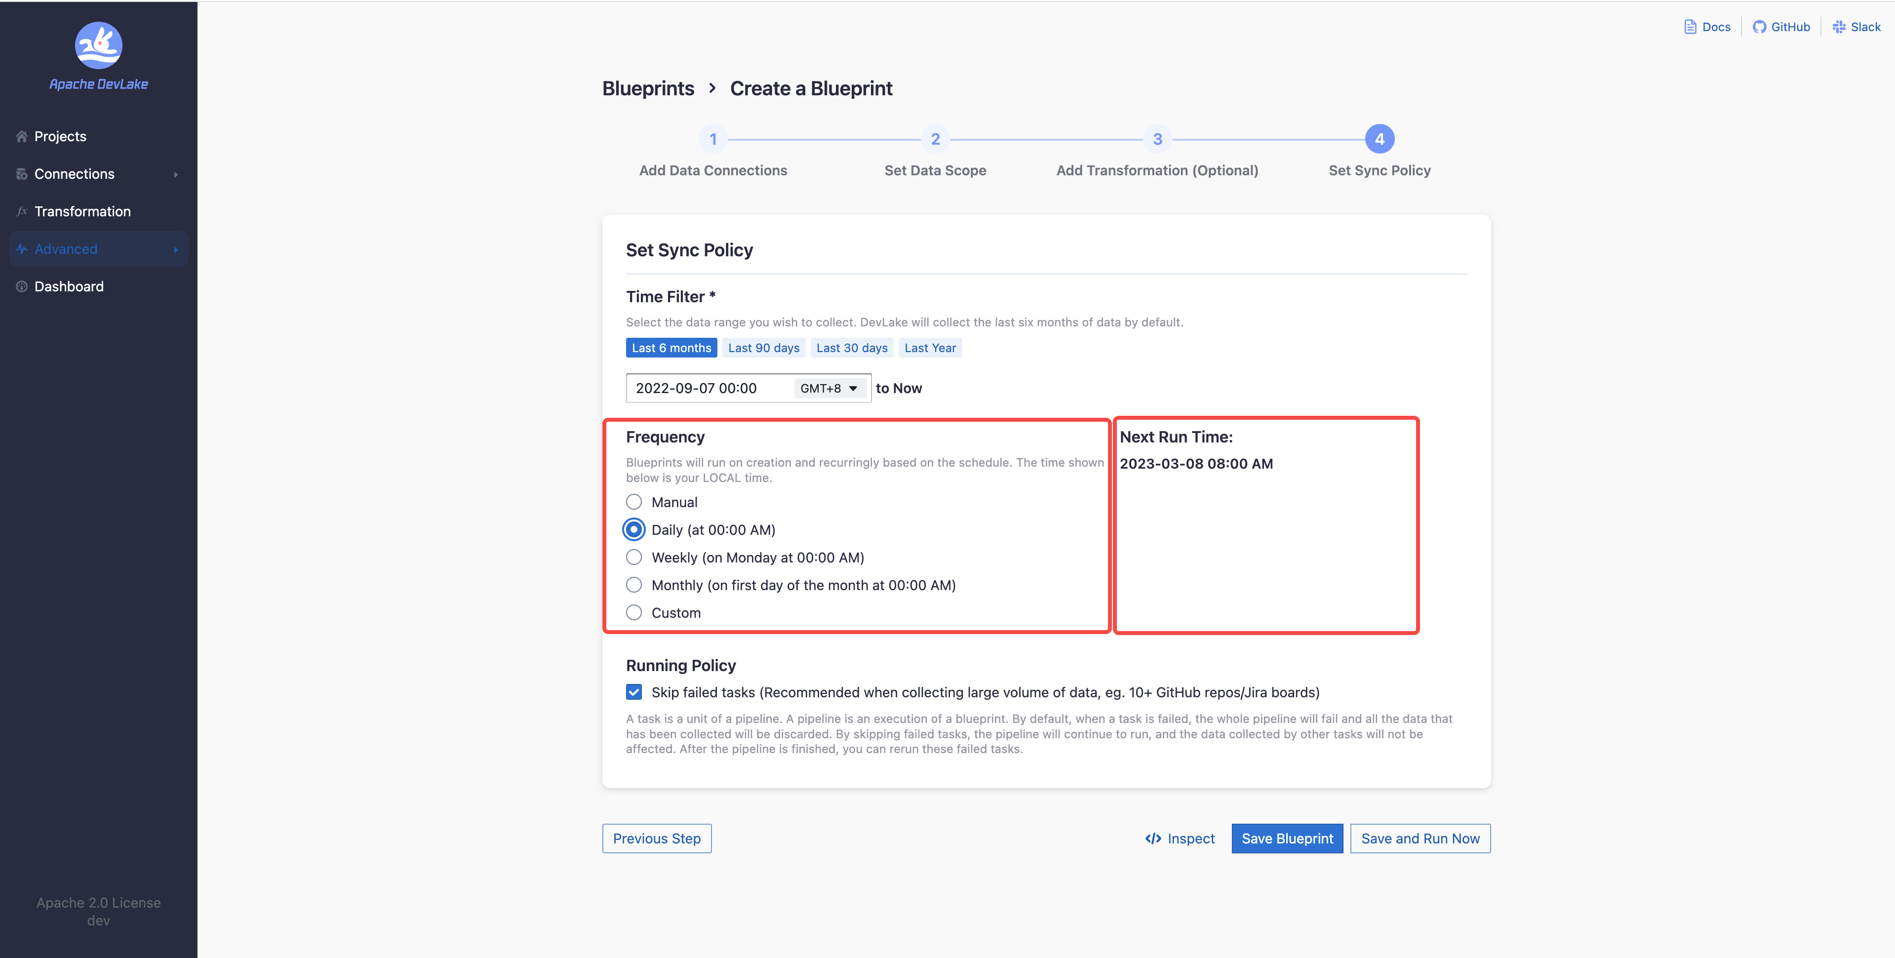Click the Transformation fx icon
The image size is (1895, 958).
pos(21,211)
